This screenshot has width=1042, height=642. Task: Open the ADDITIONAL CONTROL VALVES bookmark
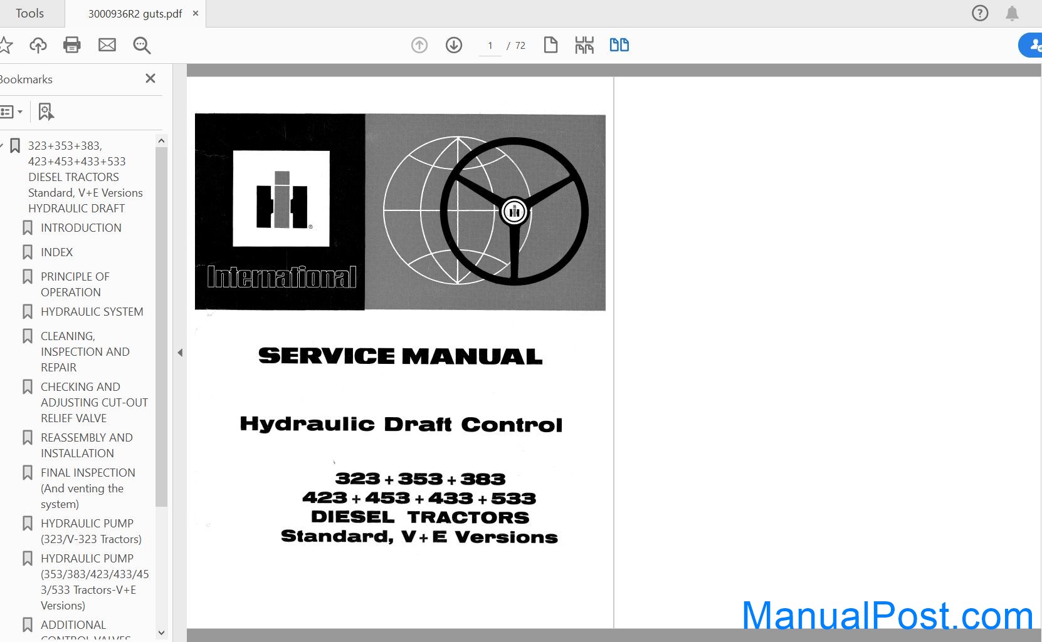click(85, 629)
